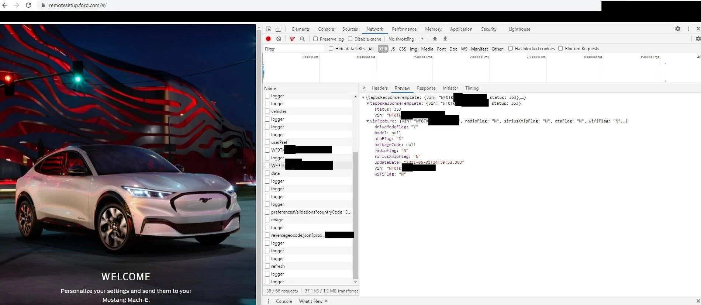Click the export HAR download arrow
This screenshot has width=701, height=305.
pyautogui.click(x=445, y=39)
